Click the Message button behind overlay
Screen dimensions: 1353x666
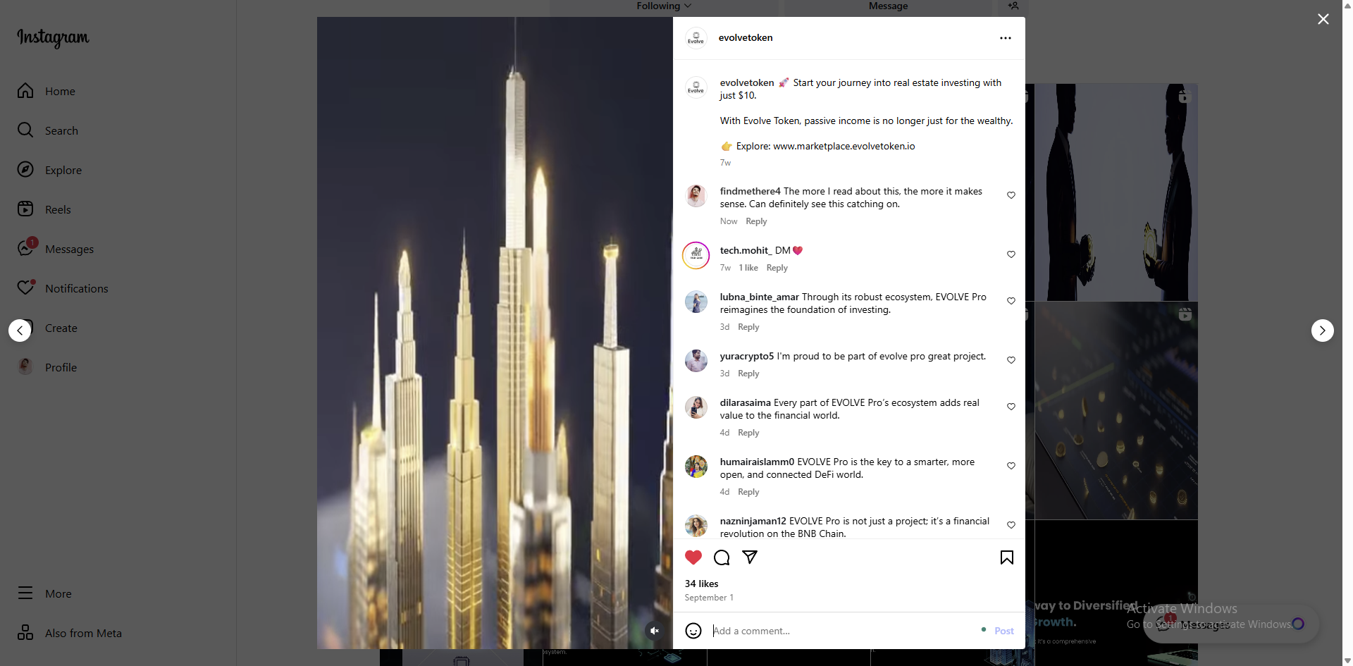pyautogui.click(x=888, y=6)
